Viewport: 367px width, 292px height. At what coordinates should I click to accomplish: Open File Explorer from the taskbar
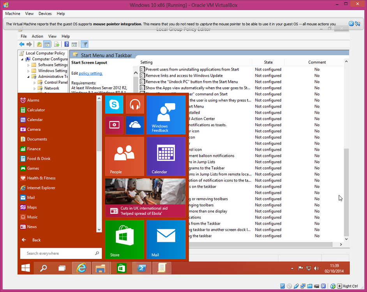(x=101, y=268)
